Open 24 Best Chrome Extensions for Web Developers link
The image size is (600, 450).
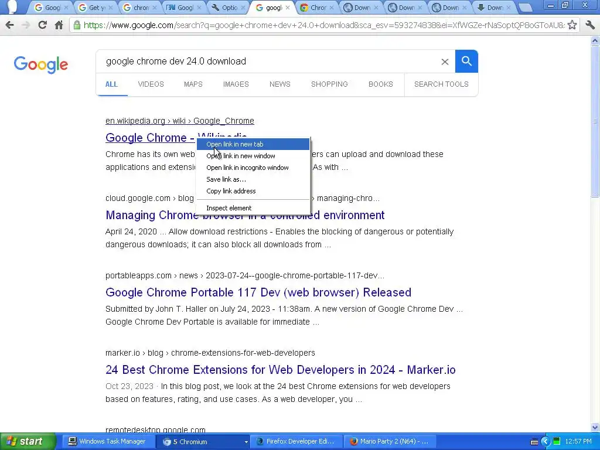tap(281, 370)
